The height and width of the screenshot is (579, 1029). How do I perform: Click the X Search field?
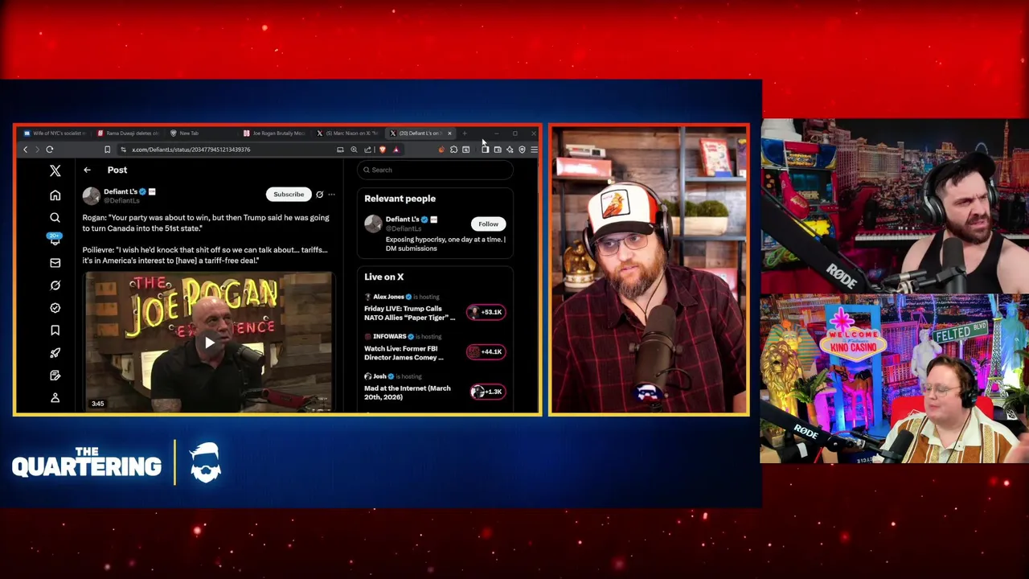[x=434, y=170]
